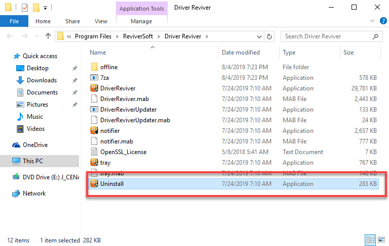389x246 pixels.
Task: Unpin Pictures using its pin icon
Action: click(74, 105)
